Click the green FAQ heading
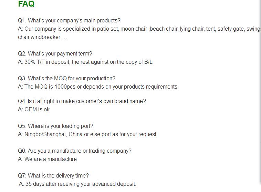 point(26,4)
